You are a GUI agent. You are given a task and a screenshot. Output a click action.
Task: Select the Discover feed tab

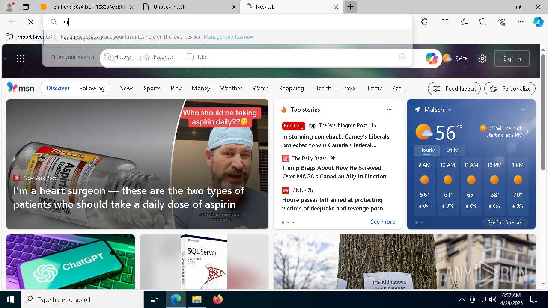point(58,88)
